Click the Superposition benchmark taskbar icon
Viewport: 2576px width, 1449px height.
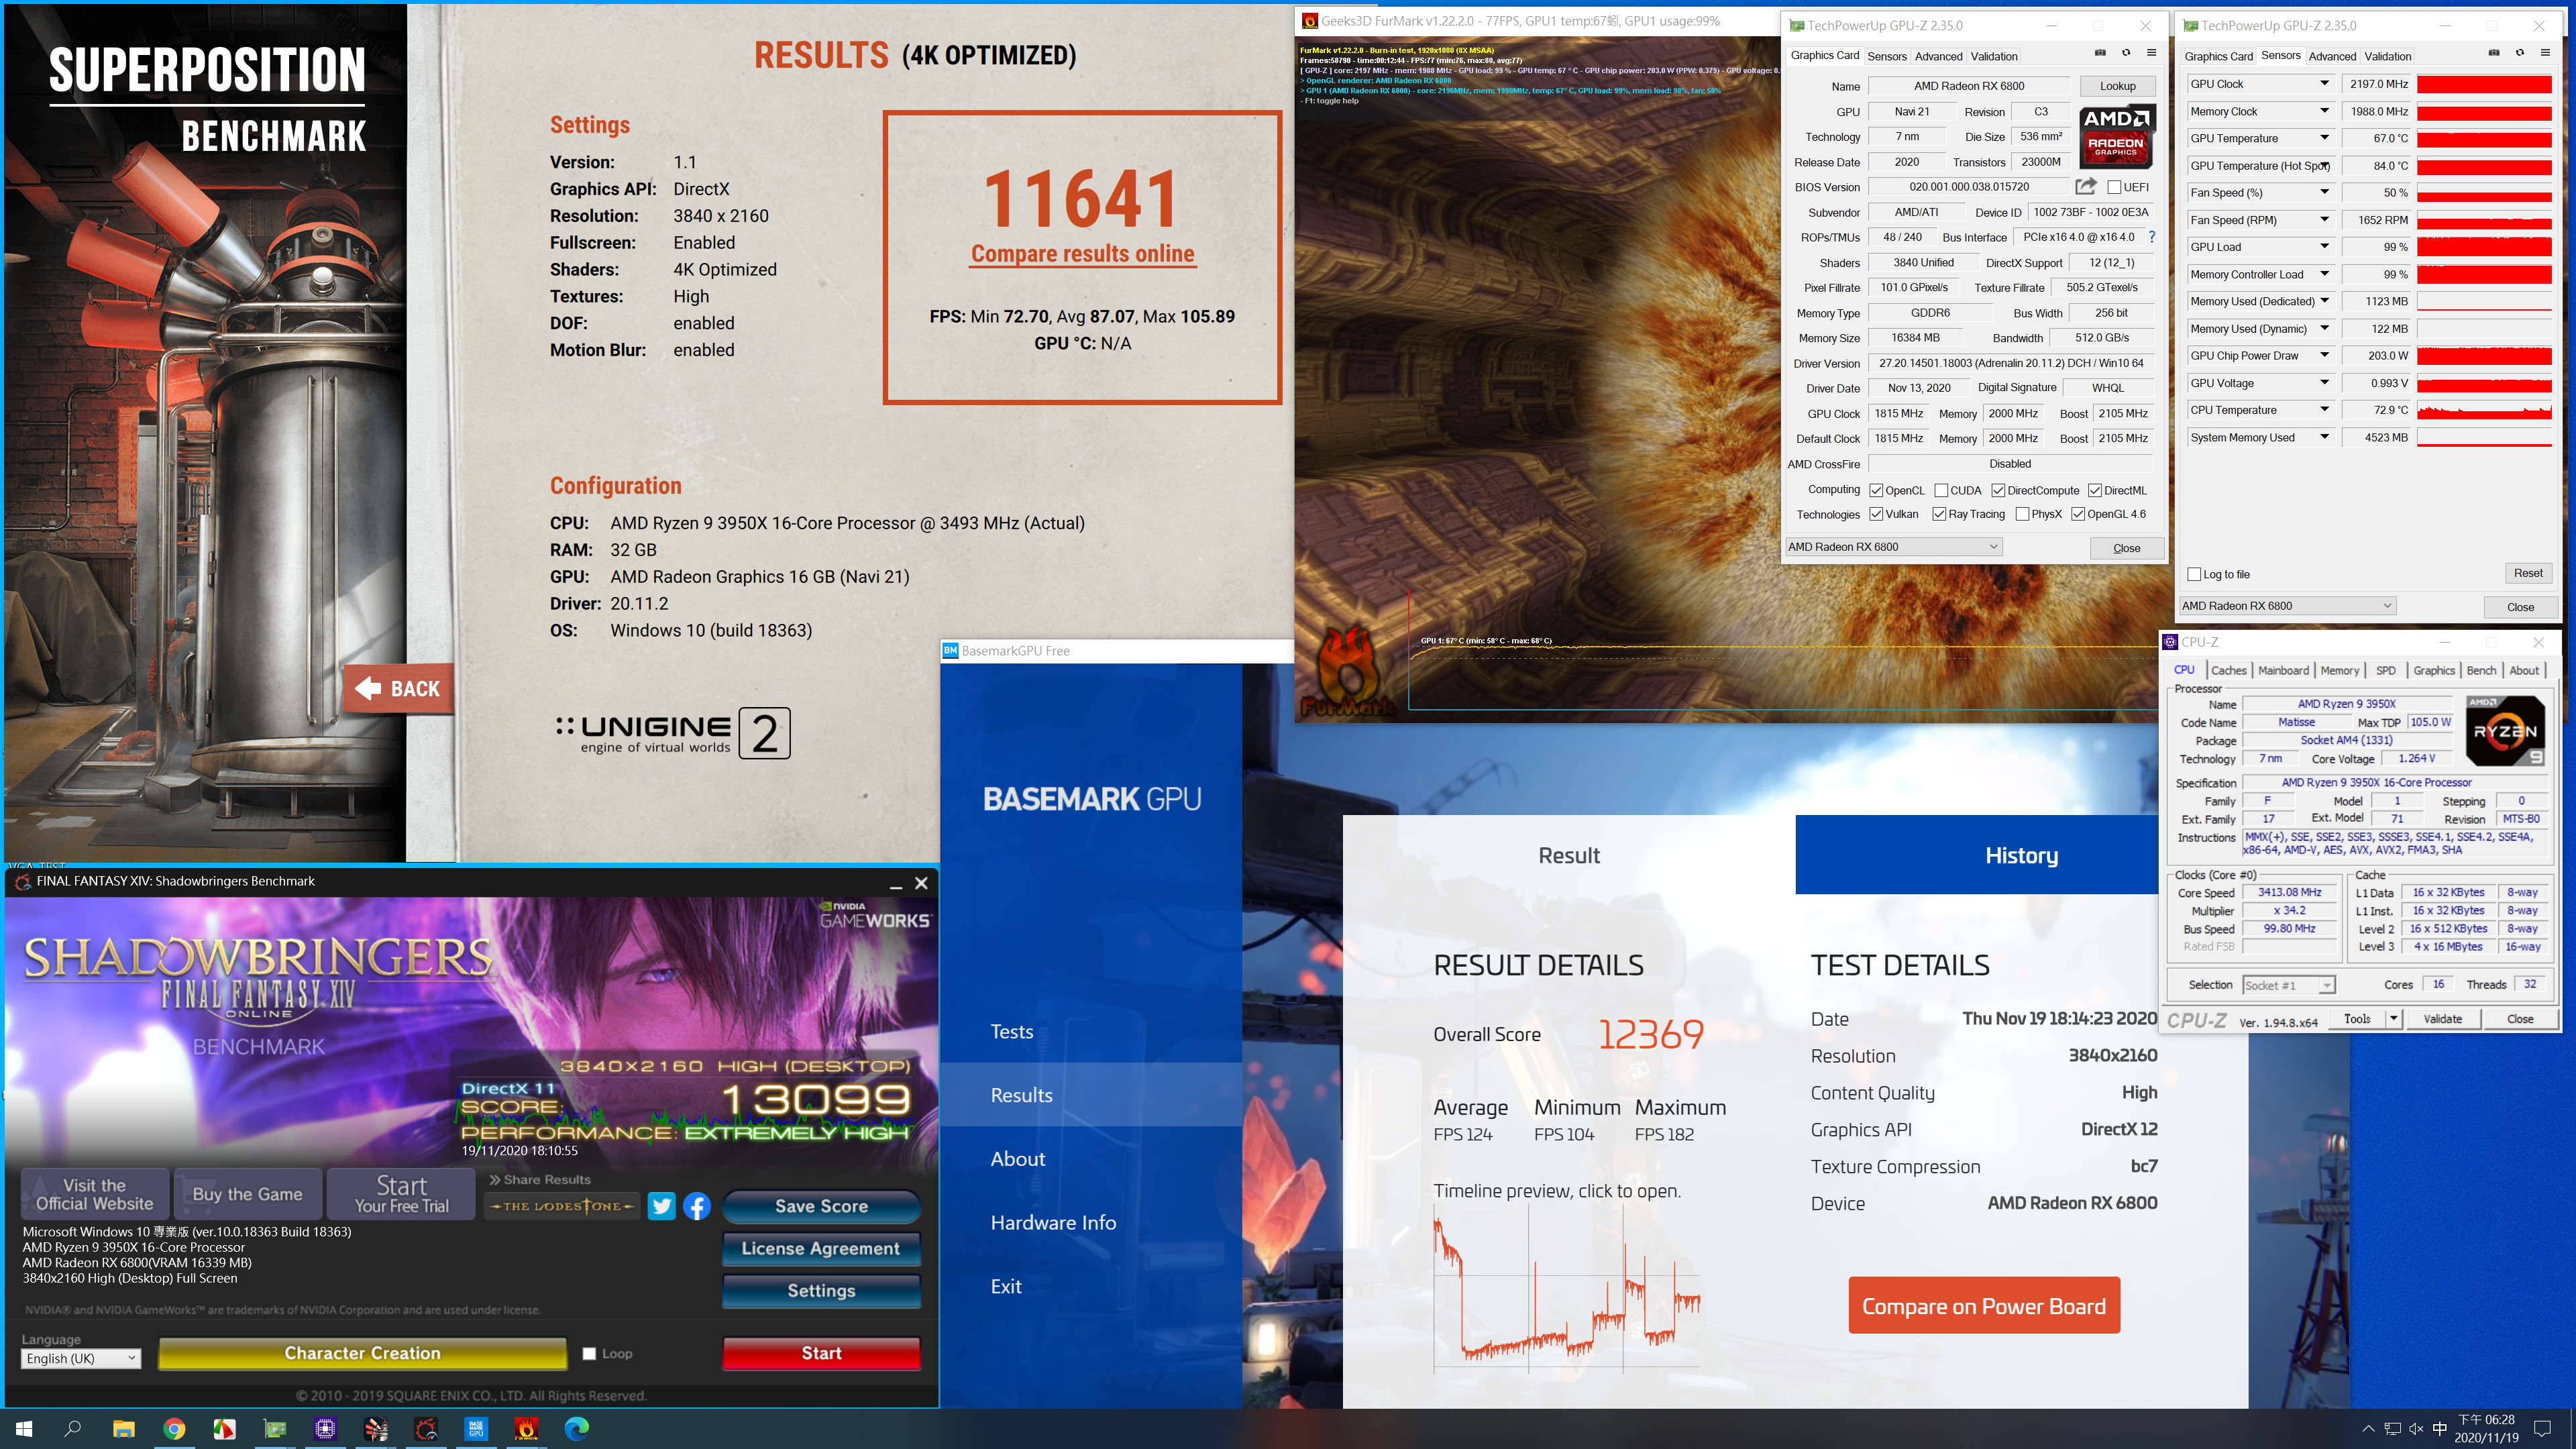click(376, 1429)
